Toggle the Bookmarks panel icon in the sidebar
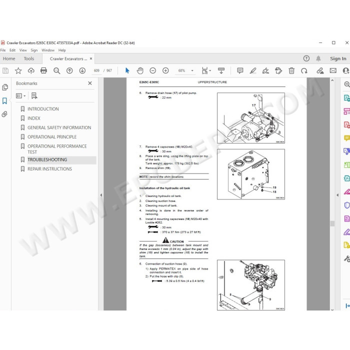Viewport: 350px width, 350px height. click(4, 101)
